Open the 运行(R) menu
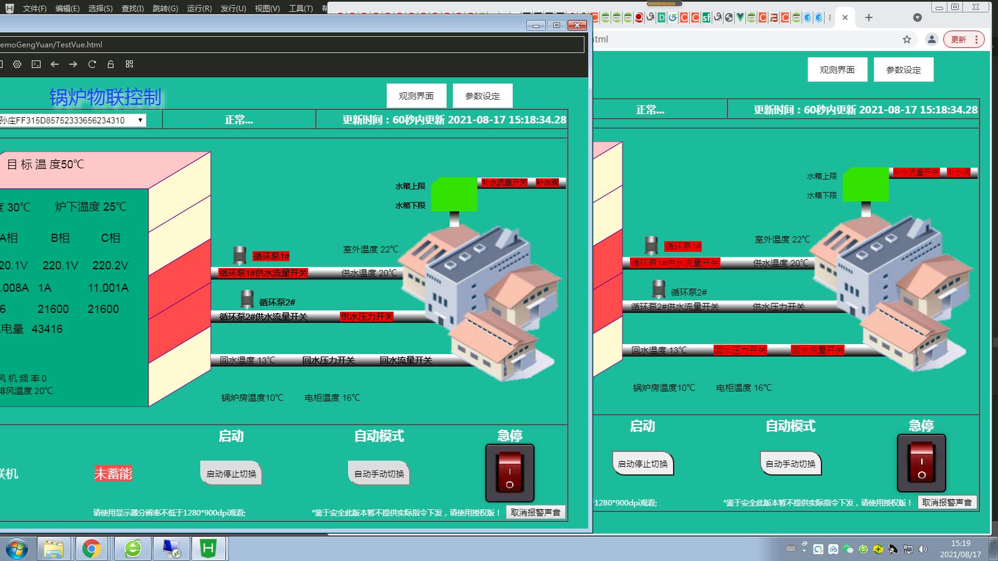The image size is (998, 561). pyautogui.click(x=199, y=8)
